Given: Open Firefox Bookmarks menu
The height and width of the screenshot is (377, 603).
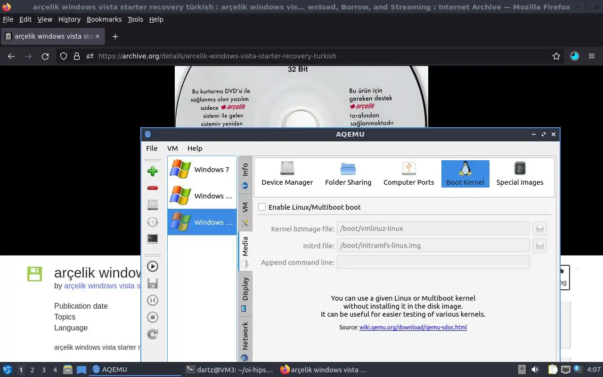Looking at the screenshot, I should tap(104, 19).
